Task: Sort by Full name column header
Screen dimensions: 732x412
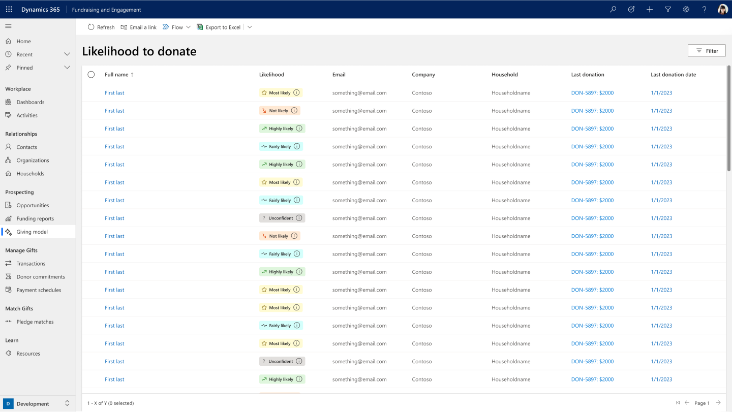Action: pos(117,75)
